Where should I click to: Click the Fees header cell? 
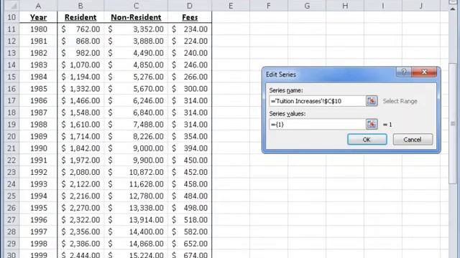(x=190, y=17)
